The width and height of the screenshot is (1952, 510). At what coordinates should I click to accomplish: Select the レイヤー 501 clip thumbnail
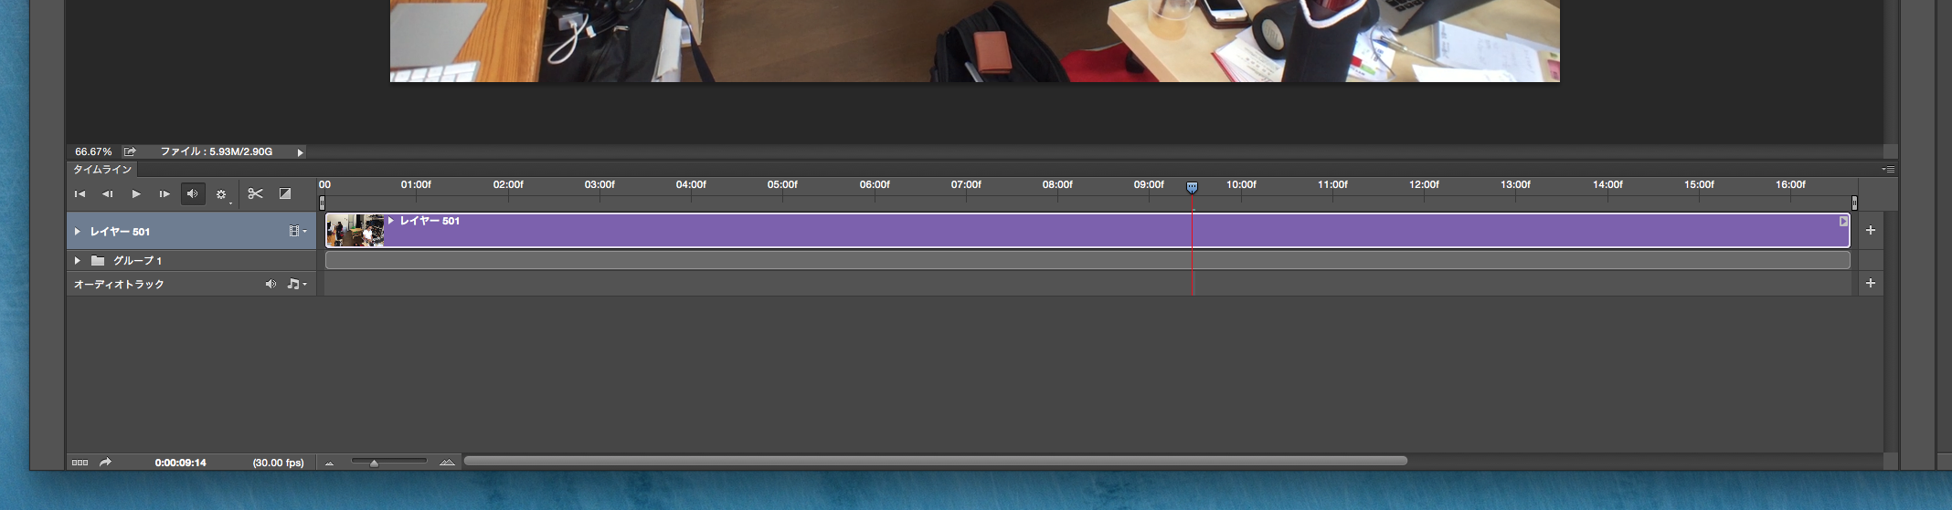[x=355, y=231]
